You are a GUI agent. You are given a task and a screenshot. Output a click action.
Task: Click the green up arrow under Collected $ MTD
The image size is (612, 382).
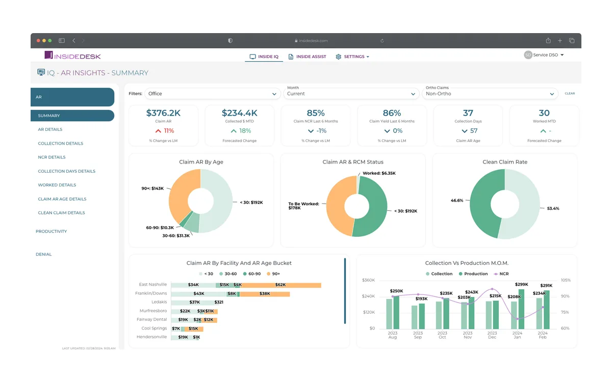[x=234, y=131]
